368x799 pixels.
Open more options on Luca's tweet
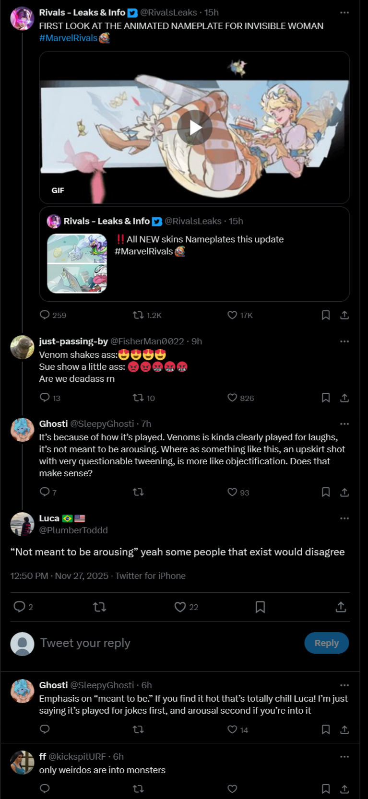click(x=344, y=518)
